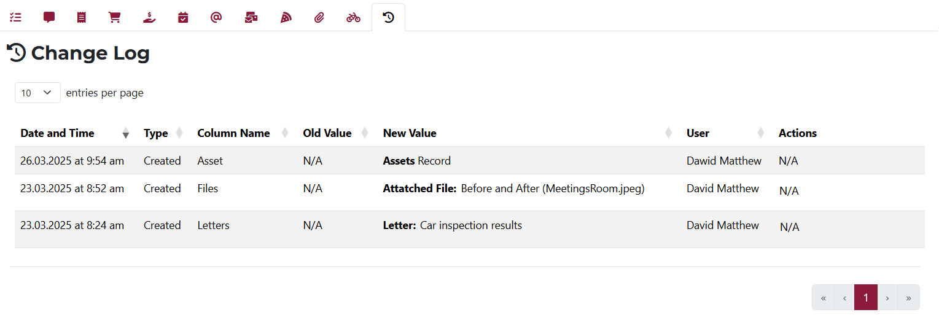Sort by the Column Name header
The height and width of the screenshot is (323, 939).
[233, 133]
